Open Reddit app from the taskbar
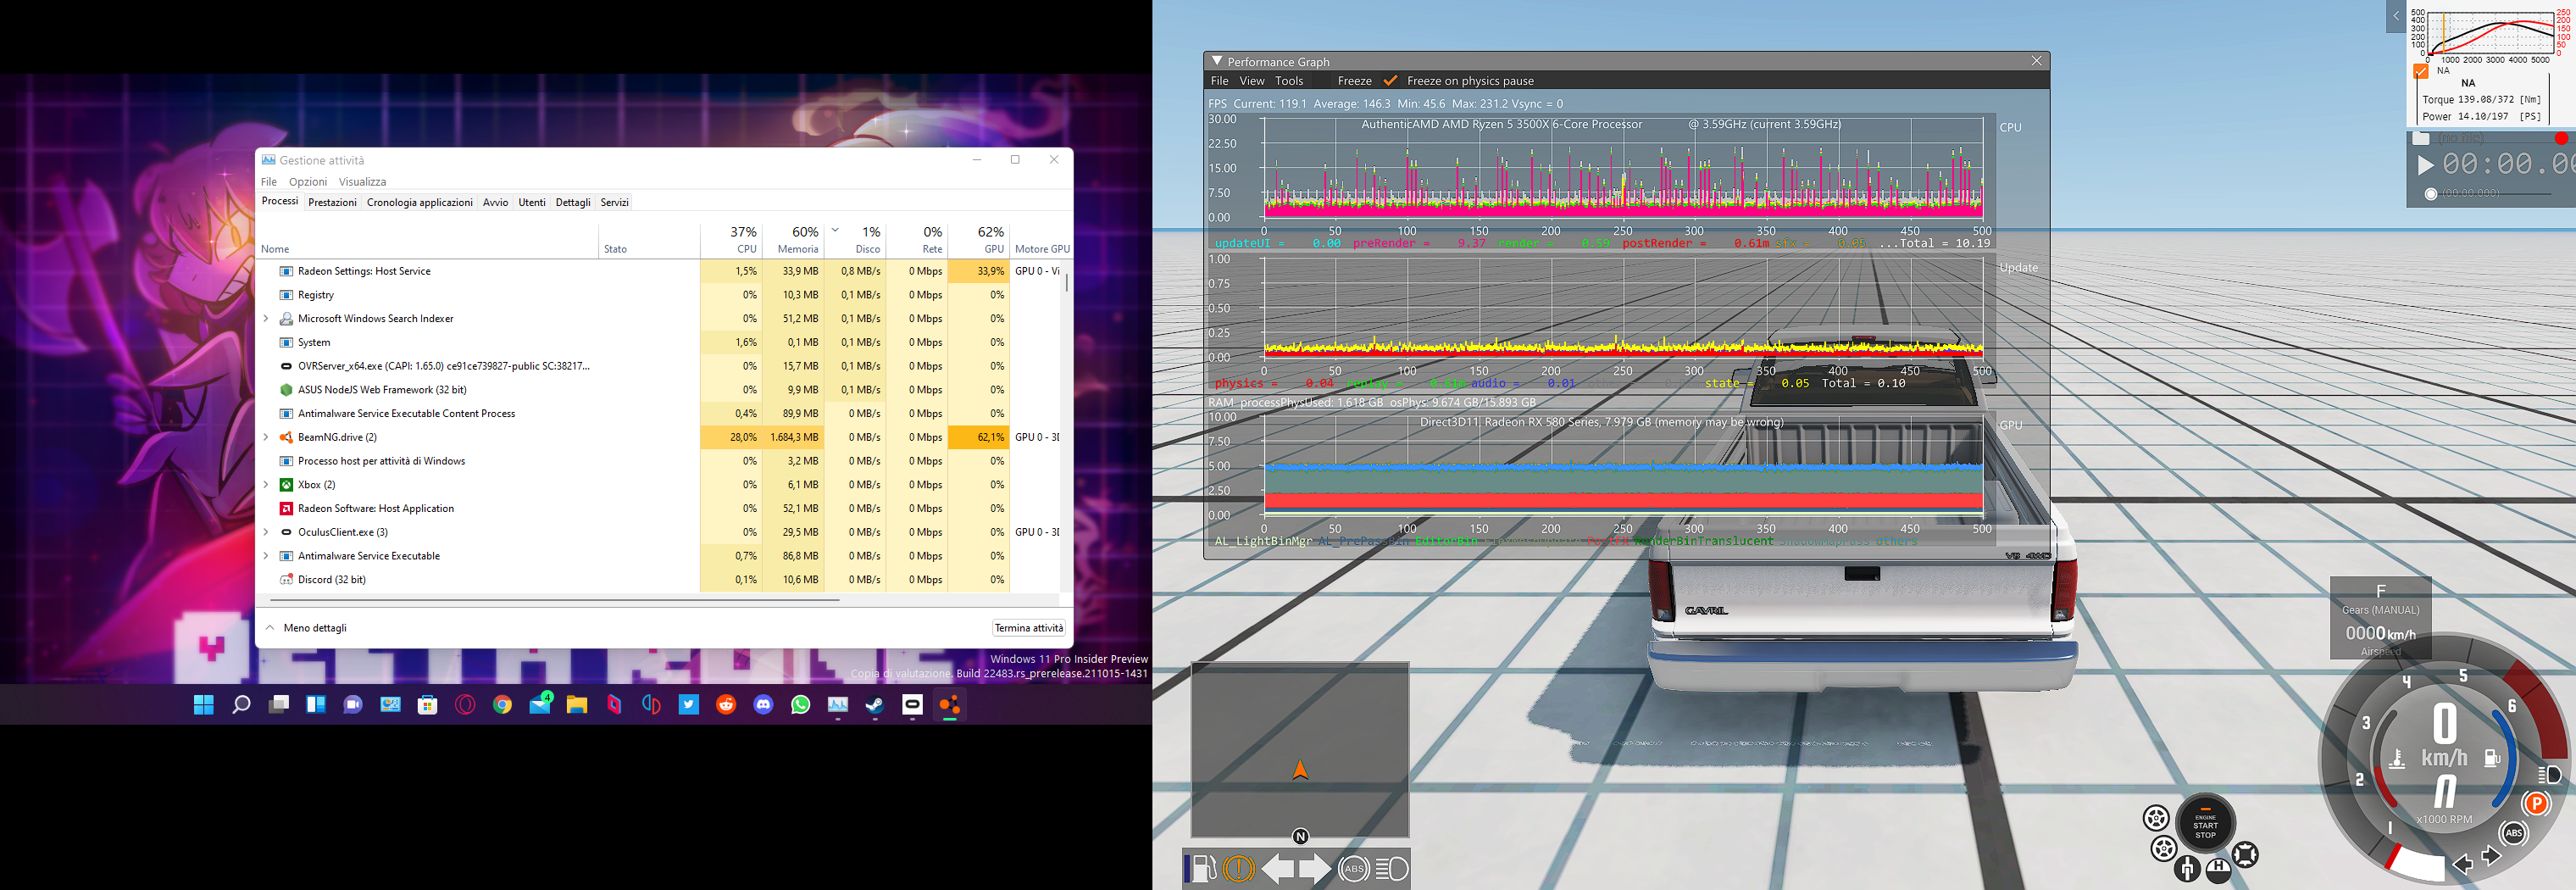 726,705
